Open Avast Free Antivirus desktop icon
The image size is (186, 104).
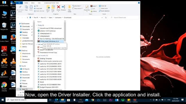4,63
